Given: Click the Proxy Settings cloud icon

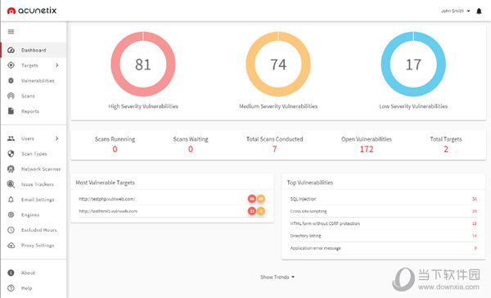Looking at the screenshot, I should point(11,245).
